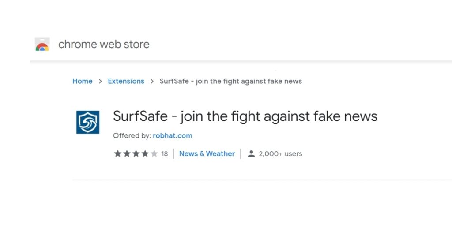Click the chevron after Extensions breadcrumb
The height and width of the screenshot is (247, 452).
pyautogui.click(x=152, y=82)
